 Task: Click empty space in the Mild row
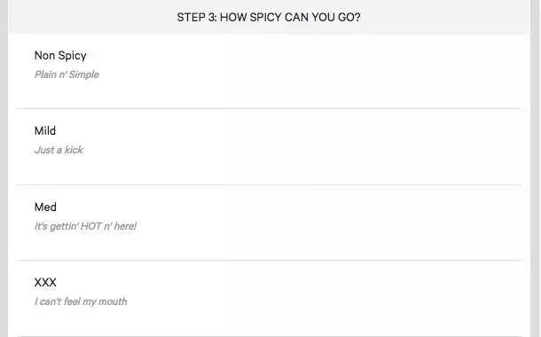[310, 147]
